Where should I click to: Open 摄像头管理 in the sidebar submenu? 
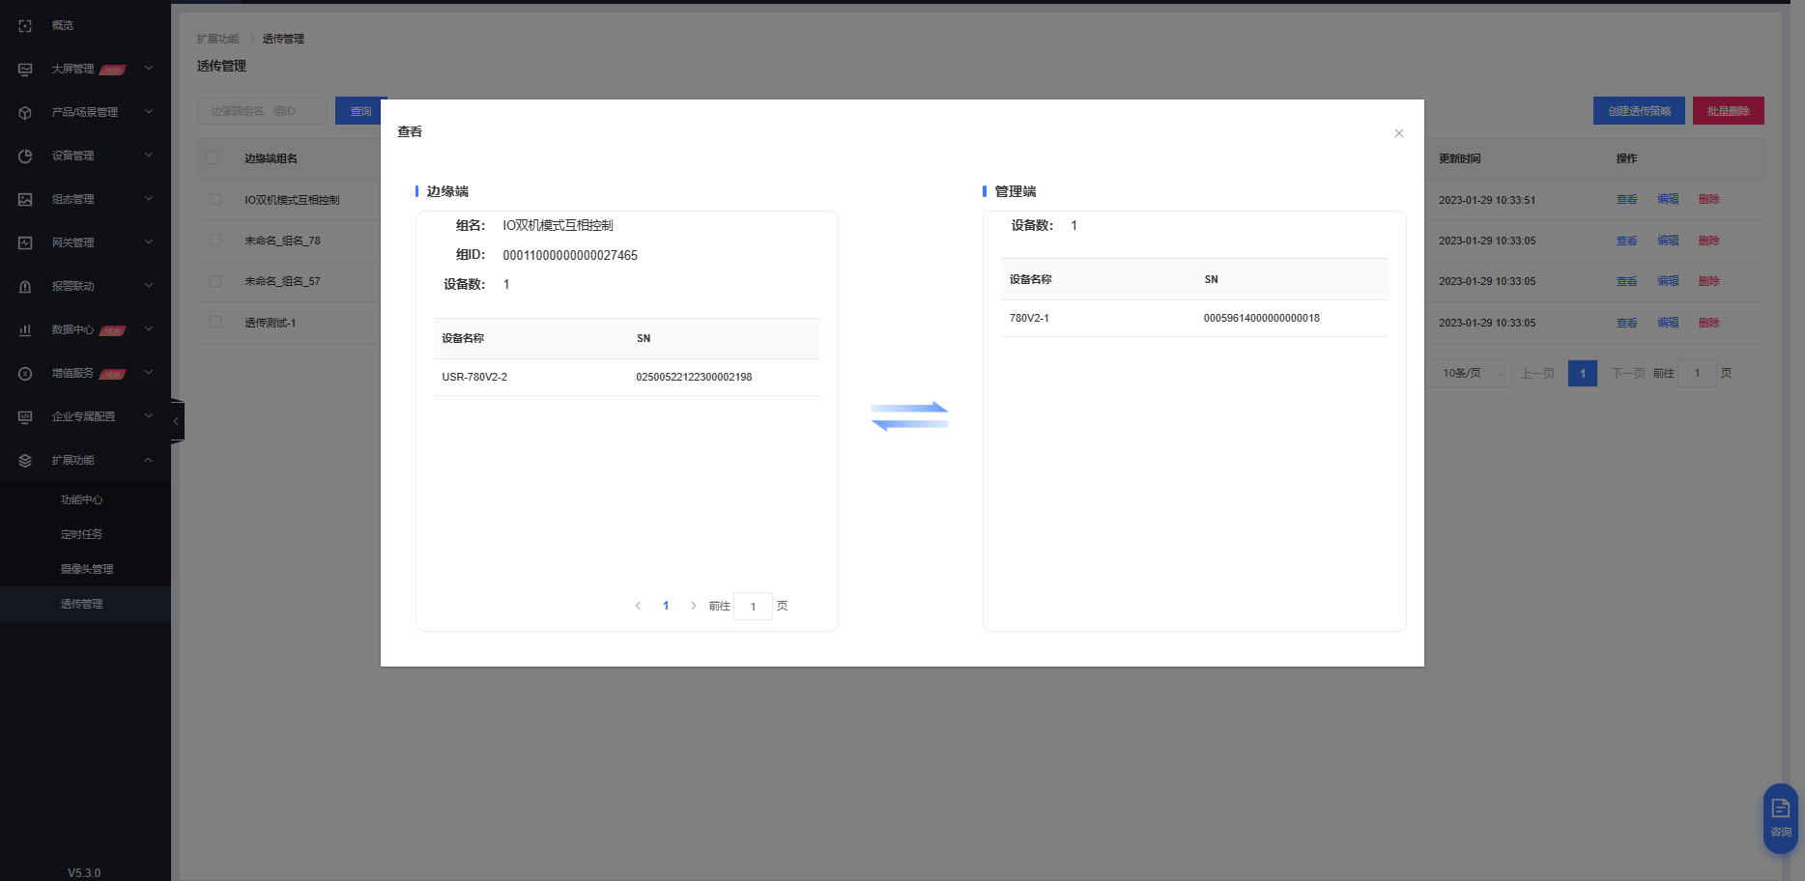[87, 569]
